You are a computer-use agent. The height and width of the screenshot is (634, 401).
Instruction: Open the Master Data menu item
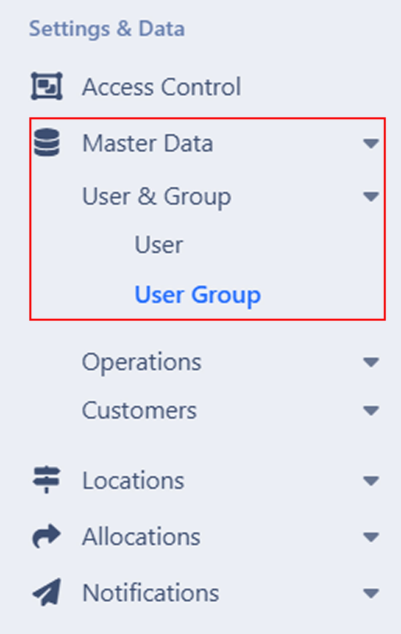149,143
